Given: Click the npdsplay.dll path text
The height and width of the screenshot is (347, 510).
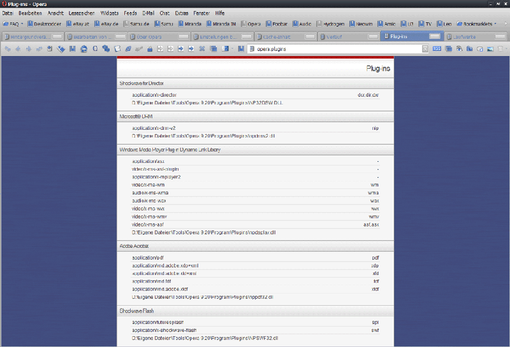Looking at the screenshot, I should coord(203,232).
